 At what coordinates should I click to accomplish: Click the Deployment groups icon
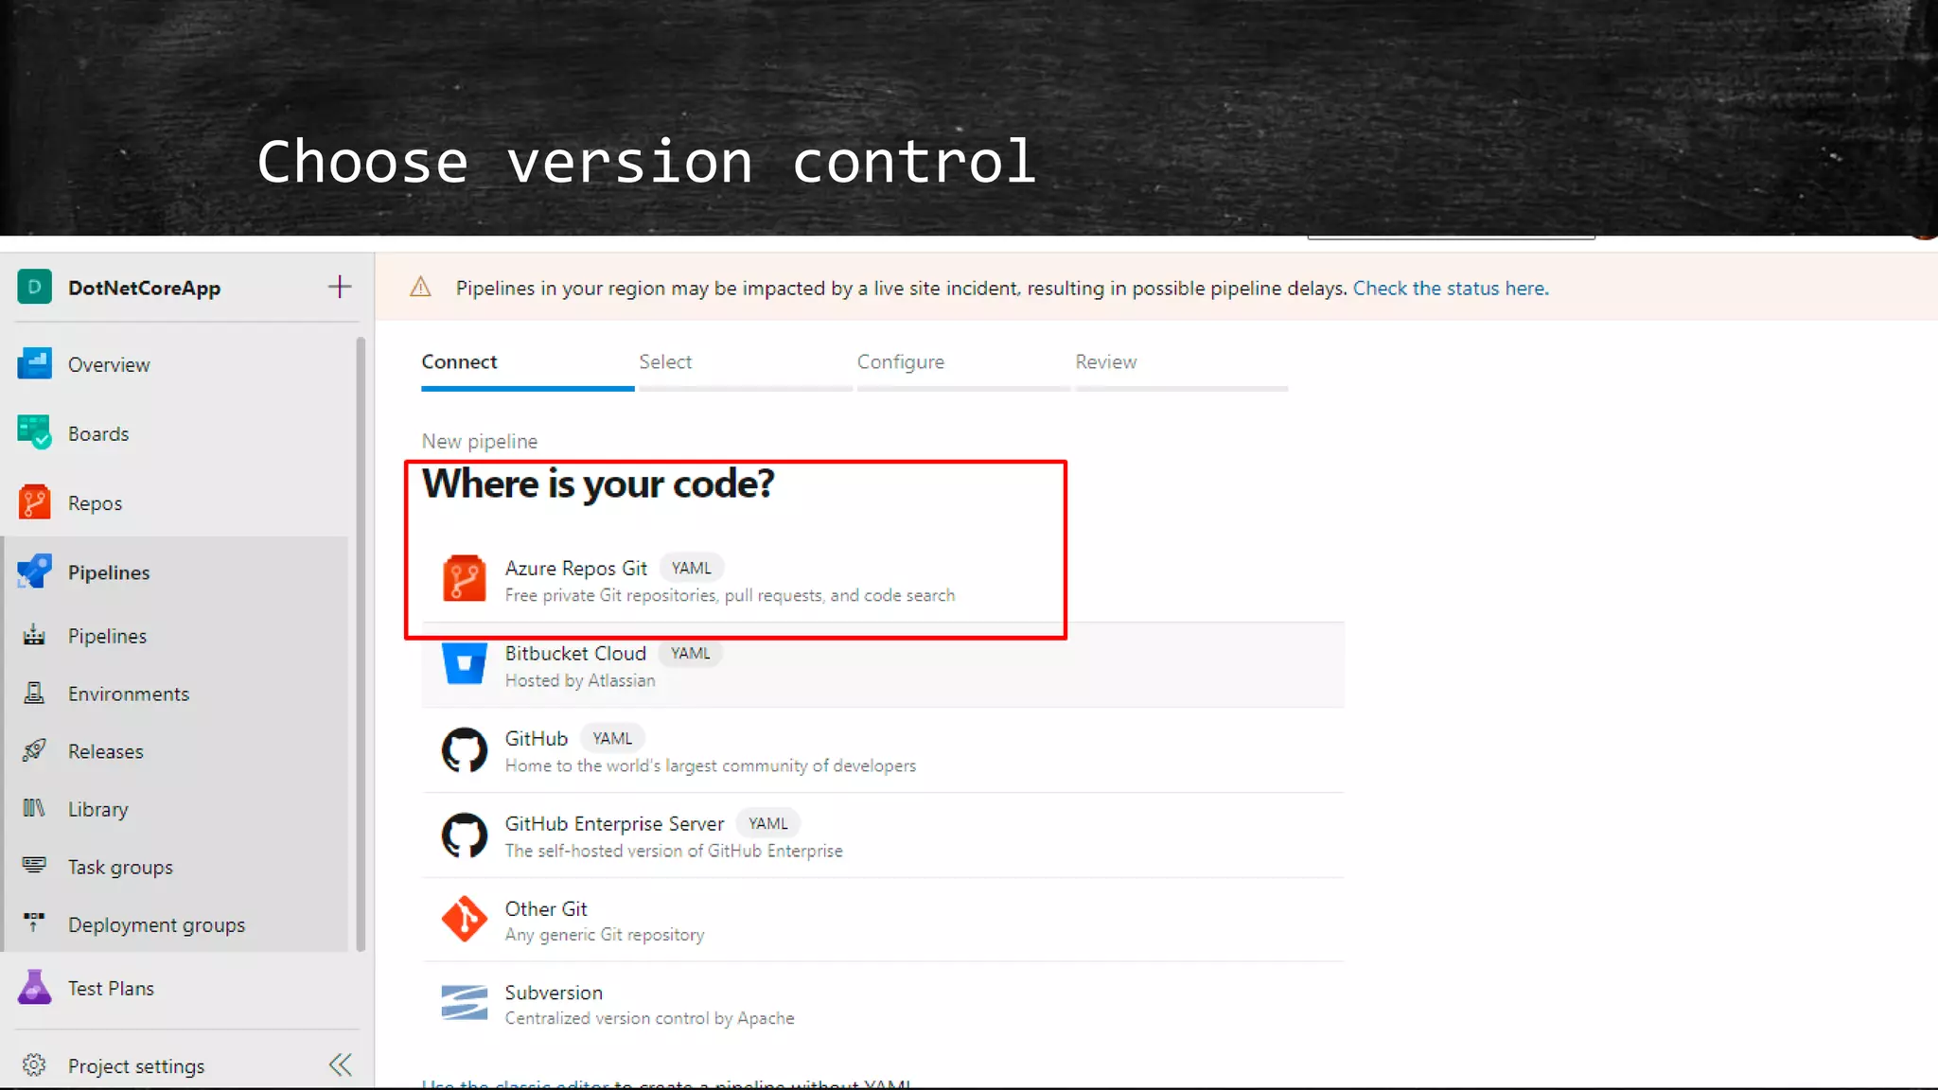(34, 922)
